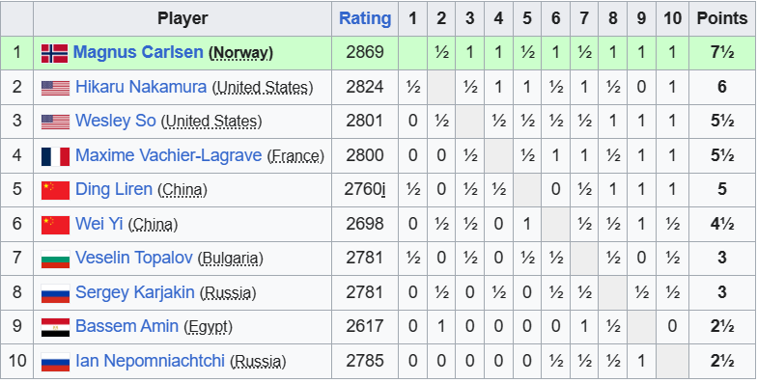Open the Maxime Vachier-Lagrave link

click(168, 155)
